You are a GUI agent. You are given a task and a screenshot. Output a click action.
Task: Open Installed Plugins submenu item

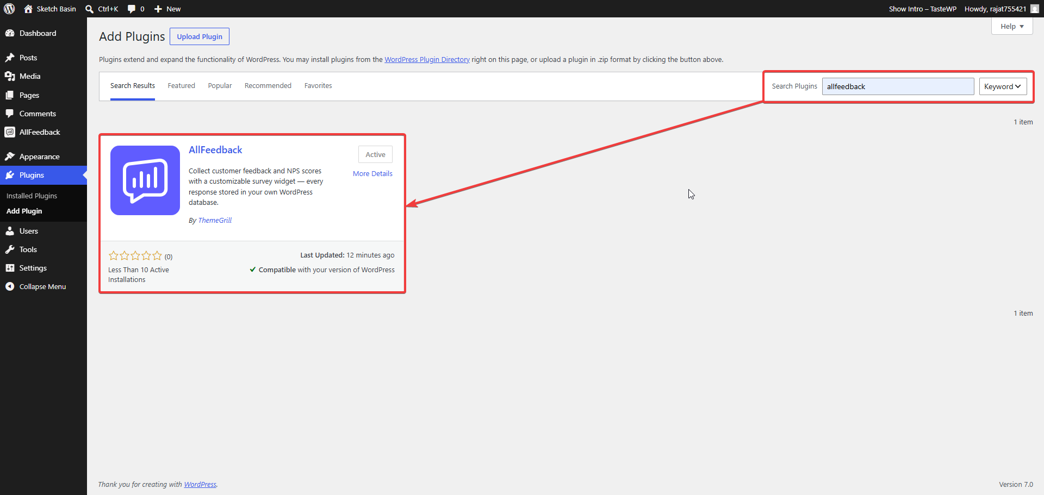(x=32, y=196)
